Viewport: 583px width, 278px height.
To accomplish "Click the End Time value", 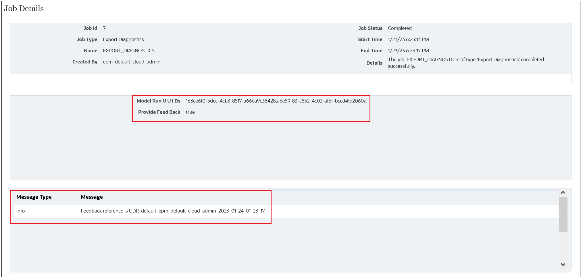I will pyautogui.click(x=408, y=50).
